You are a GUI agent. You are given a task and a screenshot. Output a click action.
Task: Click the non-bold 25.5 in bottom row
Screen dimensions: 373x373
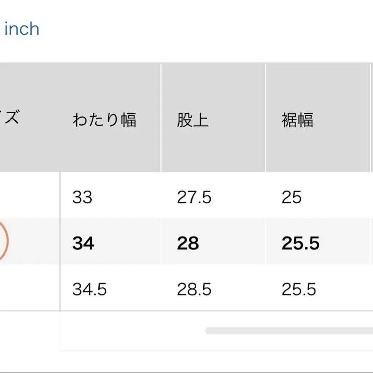tap(298, 289)
